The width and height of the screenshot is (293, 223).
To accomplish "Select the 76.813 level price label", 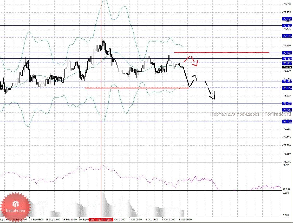I will (x=287, y=63).
